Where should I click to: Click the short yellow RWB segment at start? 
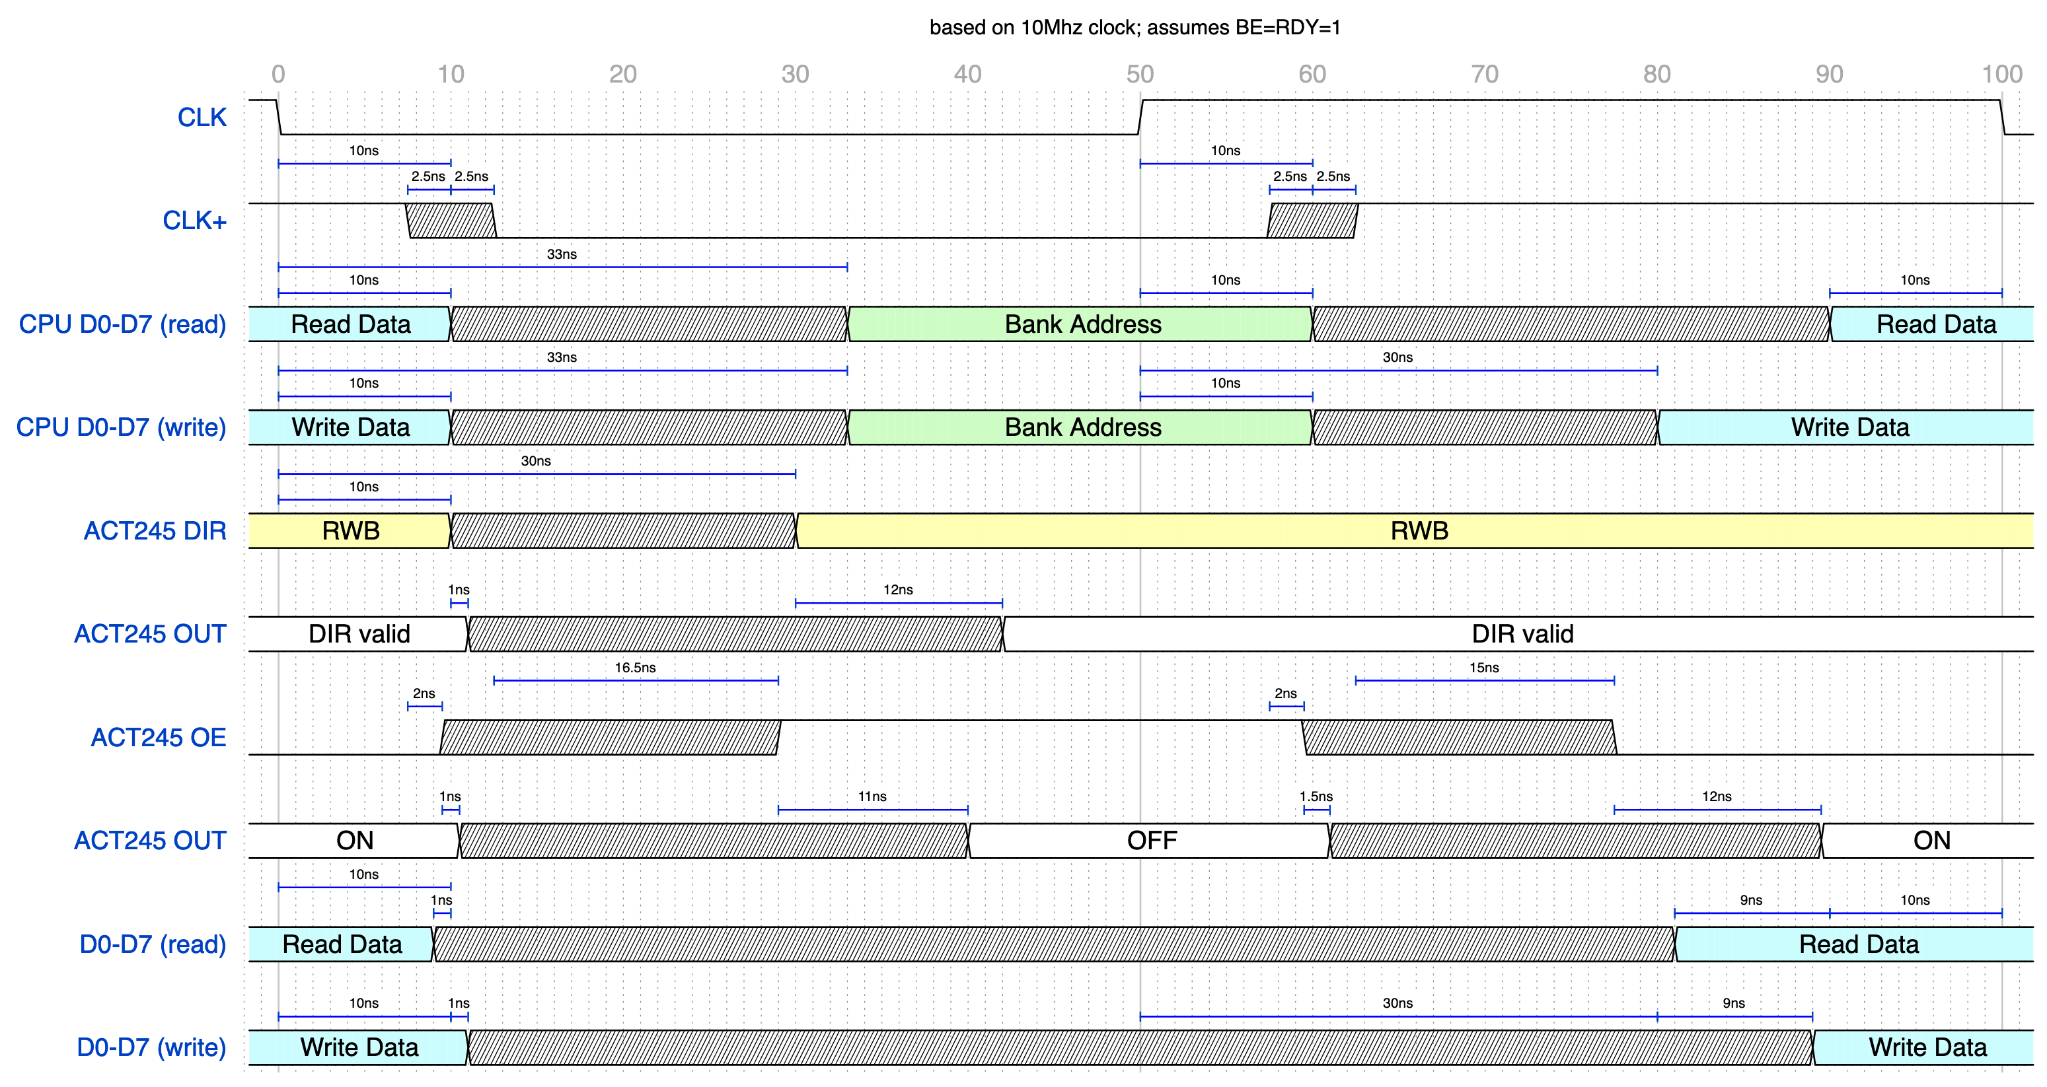[350, 530]
